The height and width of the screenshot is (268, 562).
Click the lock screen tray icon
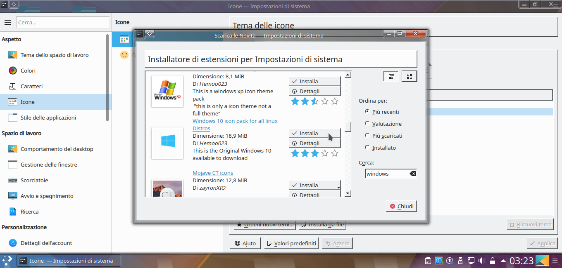click(492, 261)
